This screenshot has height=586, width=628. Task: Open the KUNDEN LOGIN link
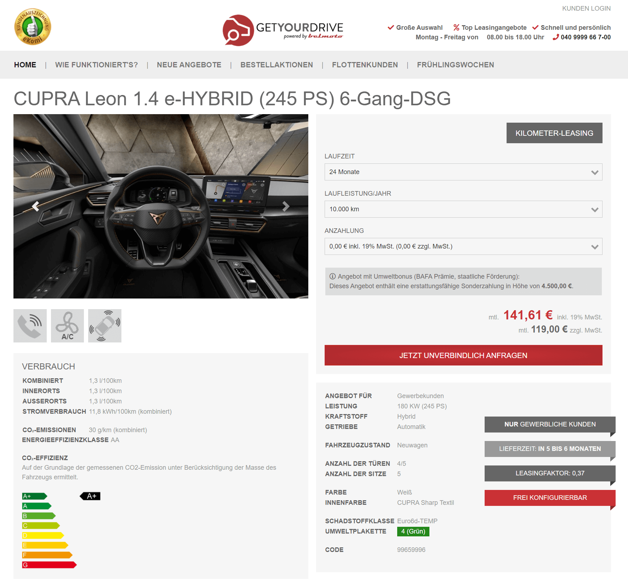(x=586, y=9)
